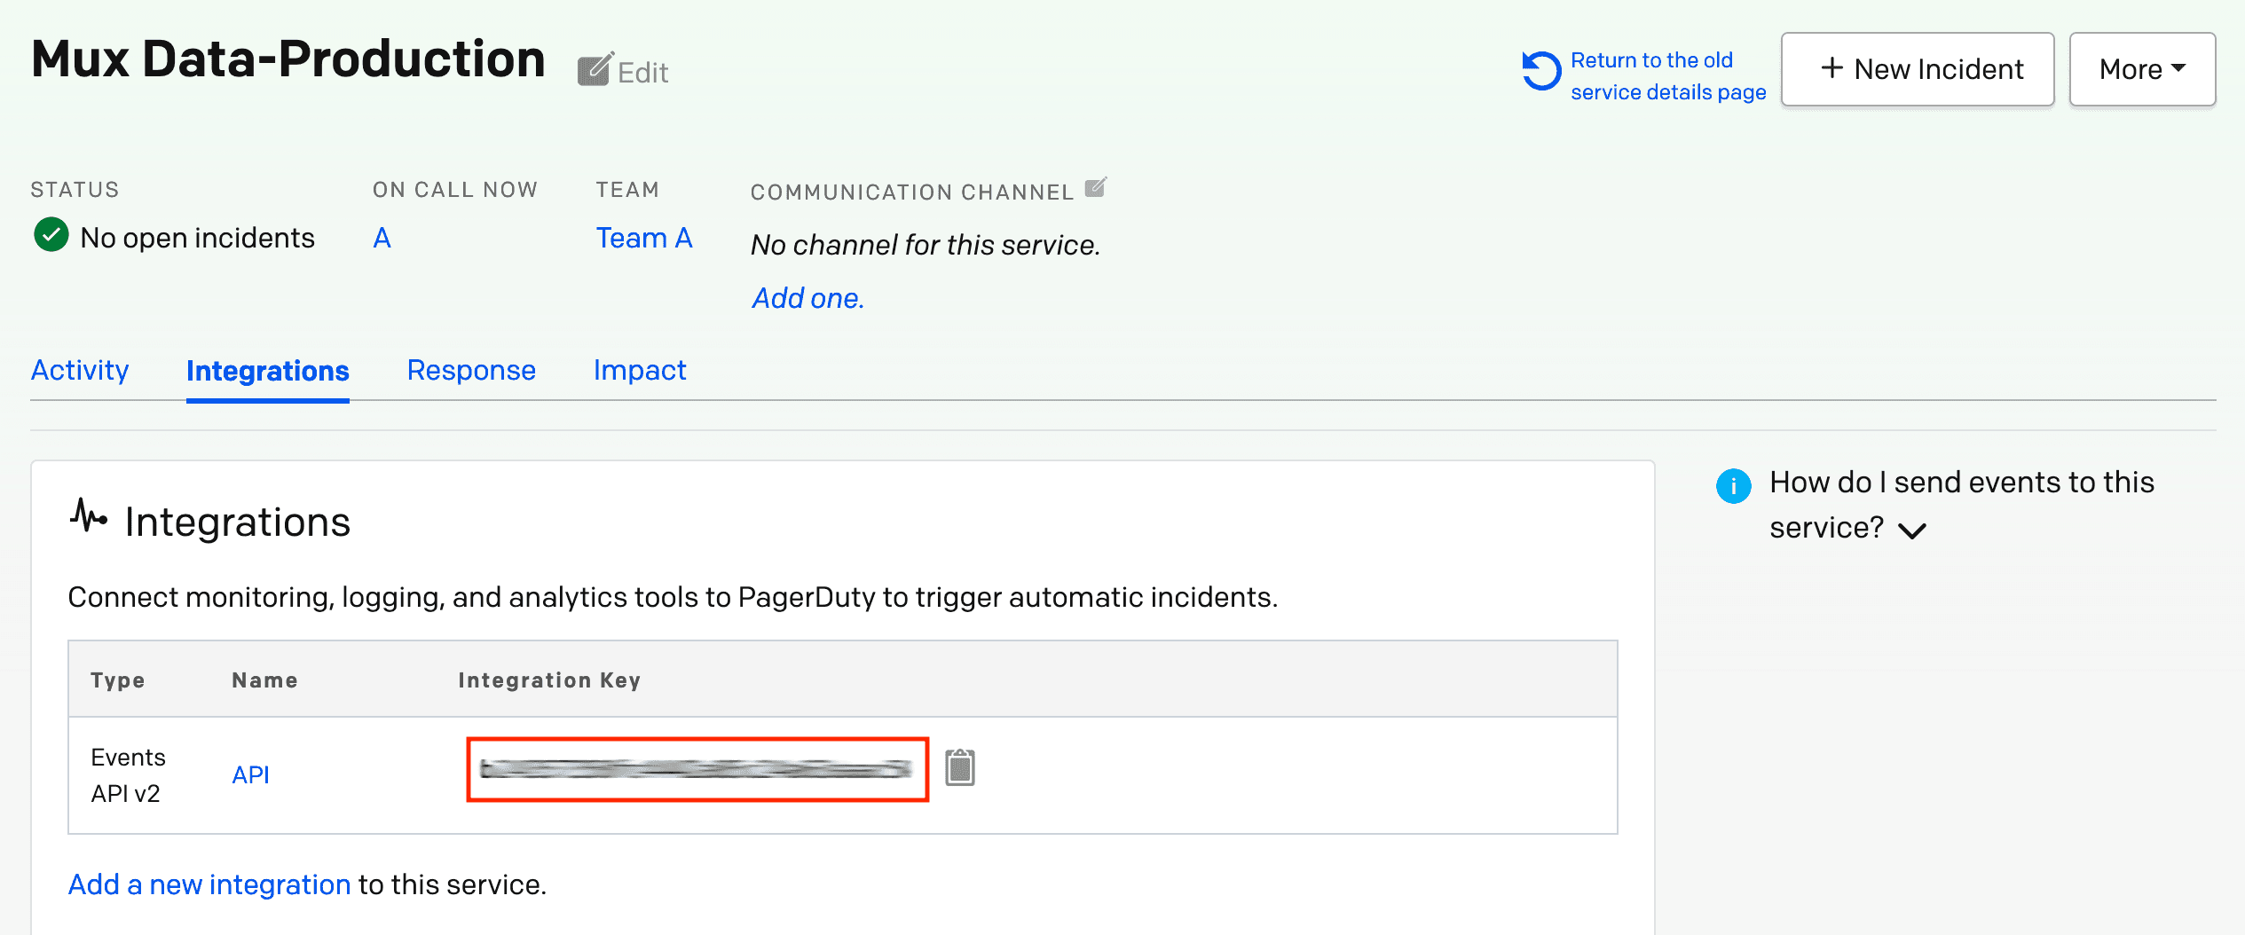The width and height of the screenshot is (2245, 935).
Task: Click 'Return to the old service details page'
Action: [x=1667, y=76]
